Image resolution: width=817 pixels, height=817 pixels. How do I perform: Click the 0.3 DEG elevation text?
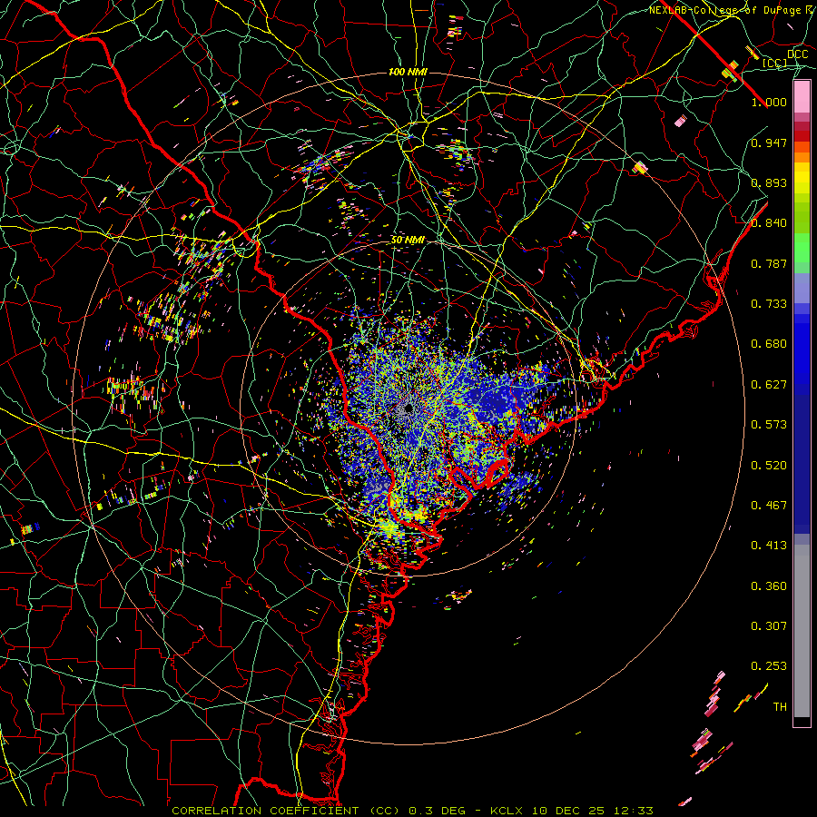[x=438, y=811]
